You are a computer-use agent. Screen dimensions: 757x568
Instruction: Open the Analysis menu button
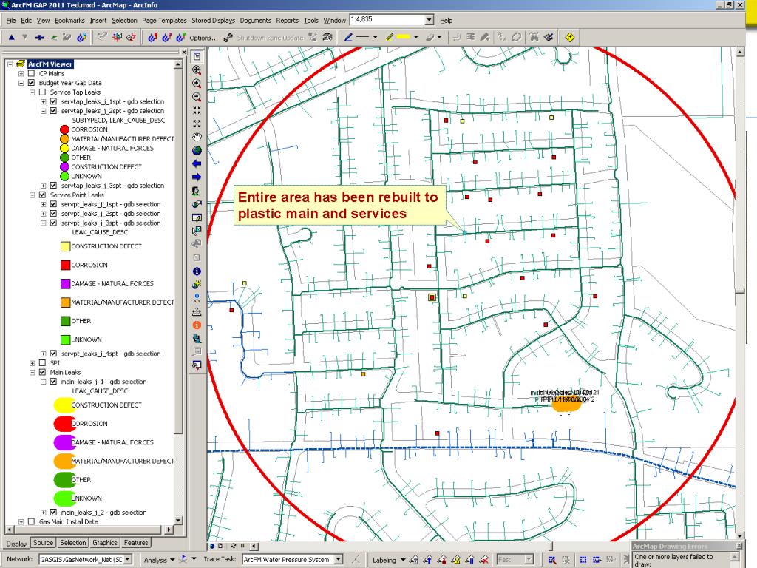click(159, 560)
